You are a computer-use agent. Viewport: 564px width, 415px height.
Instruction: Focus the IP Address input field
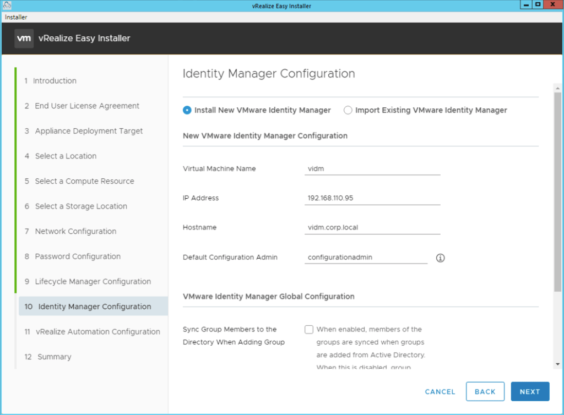click(372, 198)
